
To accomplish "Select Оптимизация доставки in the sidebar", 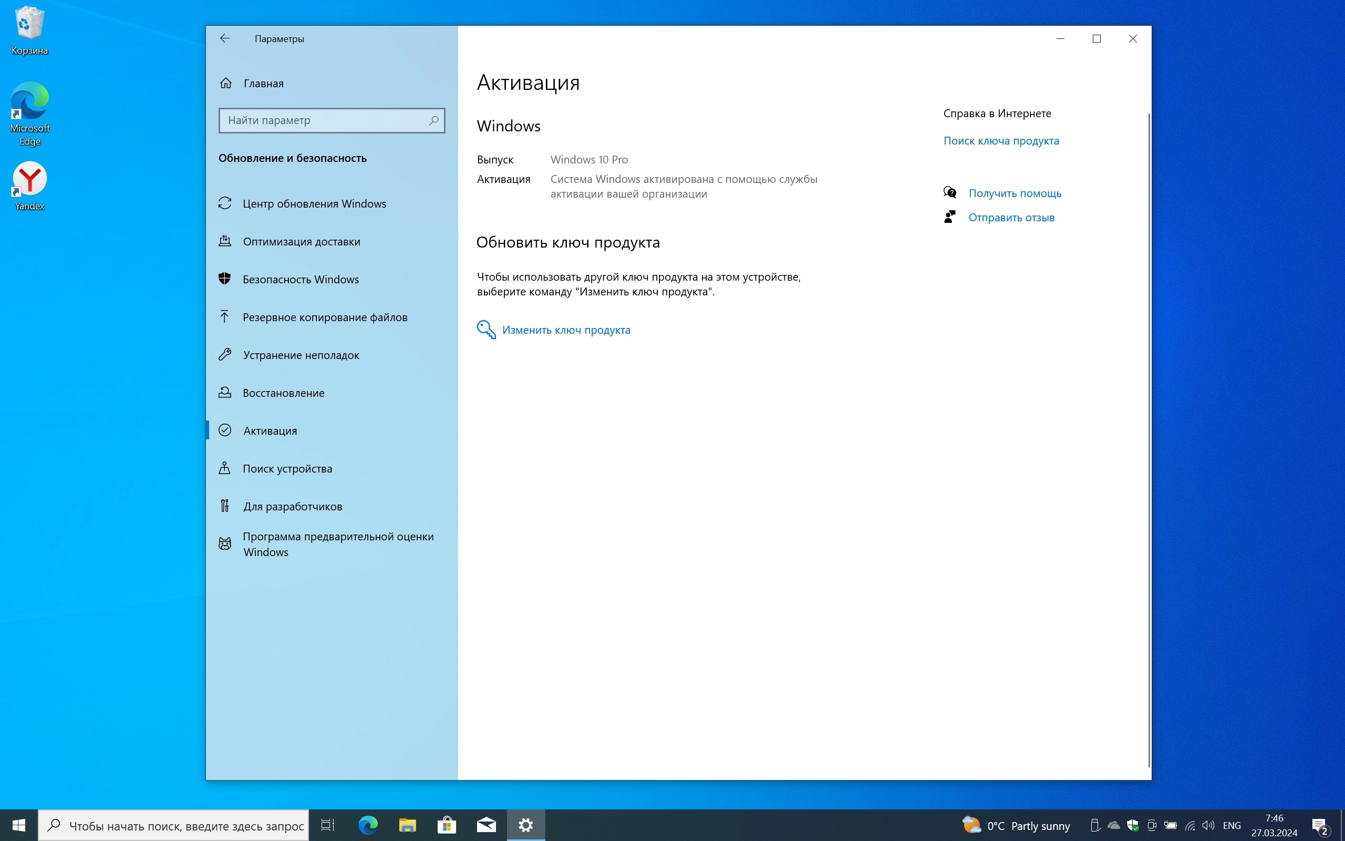I will pyautogui.click(x=301, y=241).
